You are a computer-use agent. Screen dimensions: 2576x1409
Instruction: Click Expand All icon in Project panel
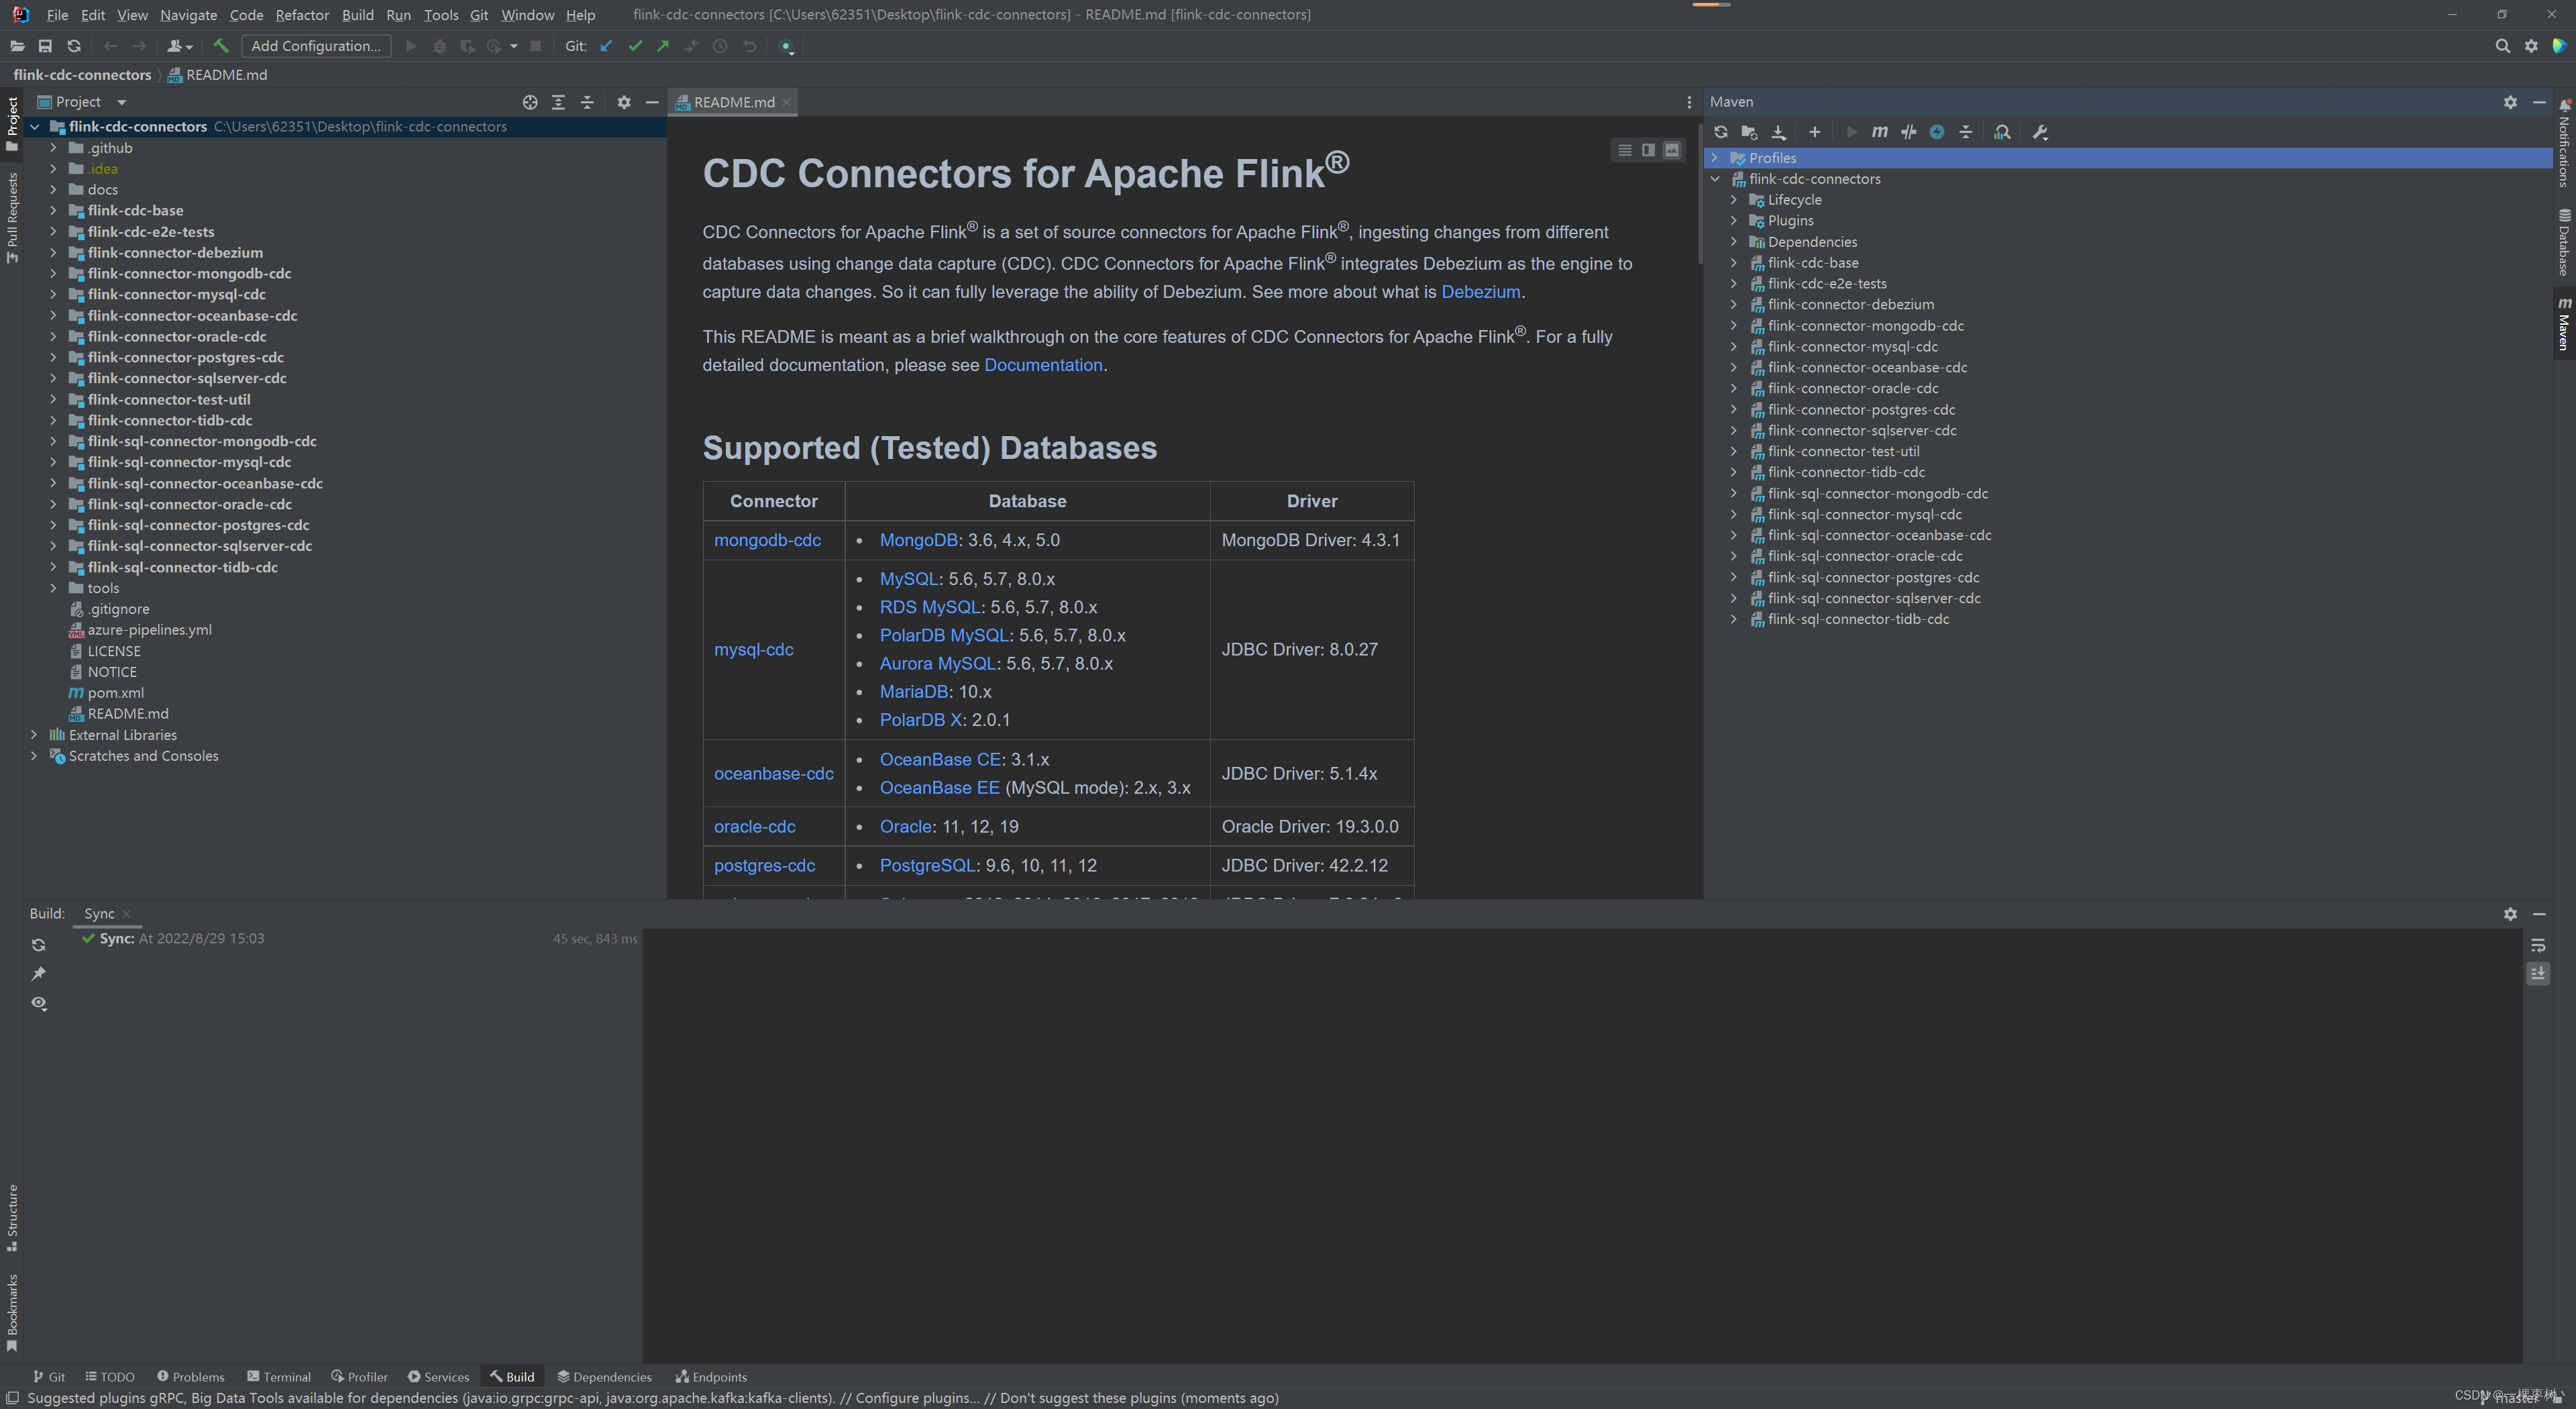558,102
